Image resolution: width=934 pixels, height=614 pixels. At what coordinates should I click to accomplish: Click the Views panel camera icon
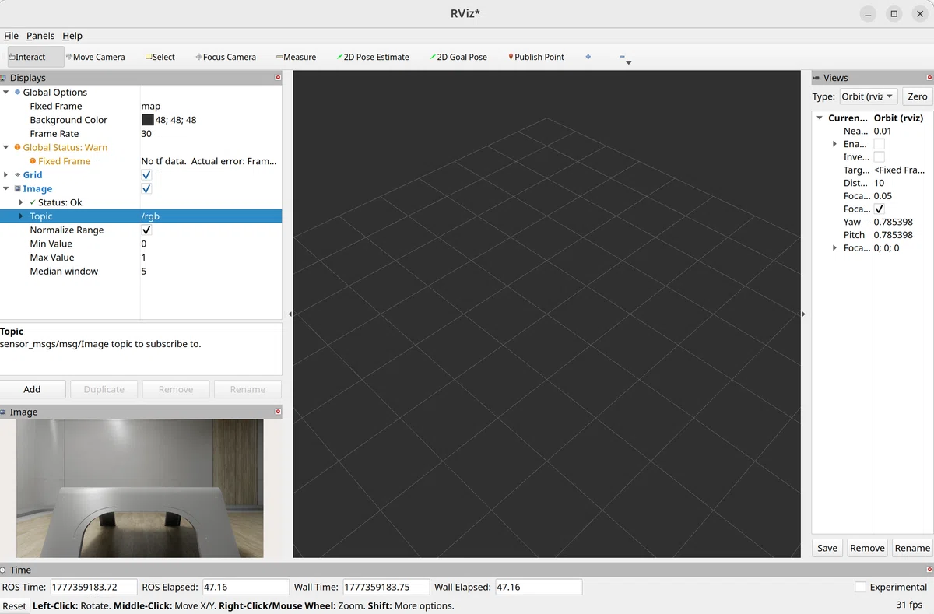[816, 78]
